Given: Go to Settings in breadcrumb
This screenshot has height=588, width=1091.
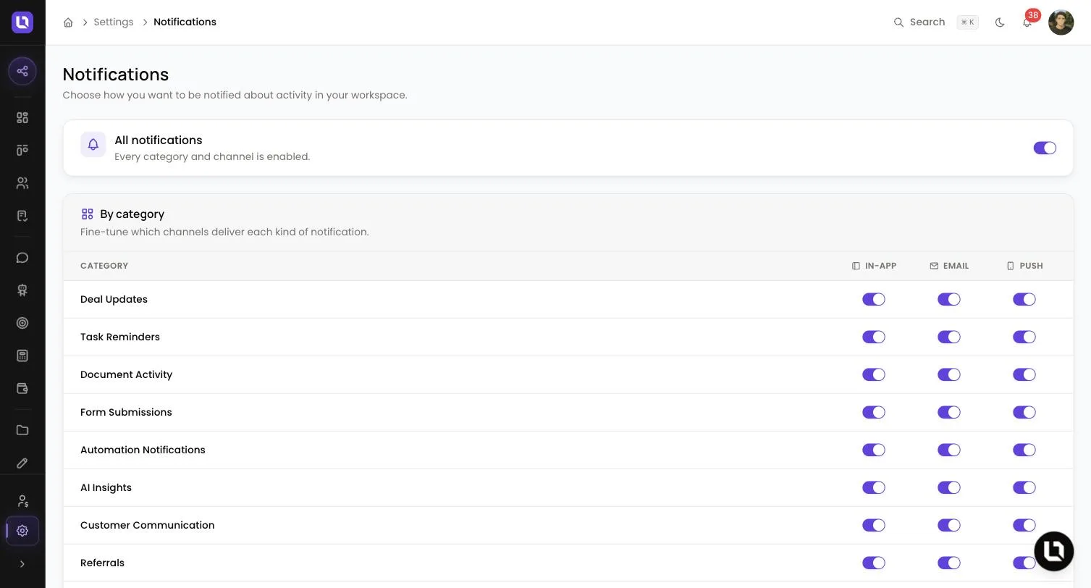Looking at the screenshot, I should coord(114,22).
